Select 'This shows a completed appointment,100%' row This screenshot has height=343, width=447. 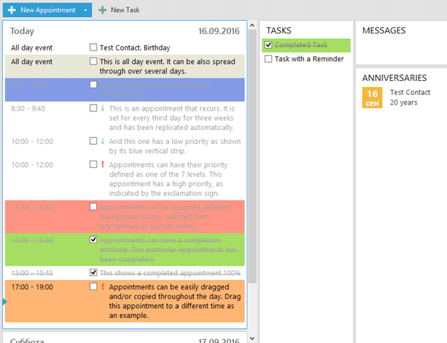pyautogui.click(x=125, y=273)
